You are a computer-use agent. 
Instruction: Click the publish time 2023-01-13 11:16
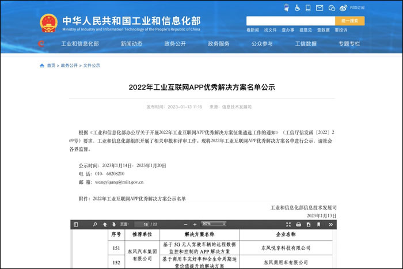[185, 107]
